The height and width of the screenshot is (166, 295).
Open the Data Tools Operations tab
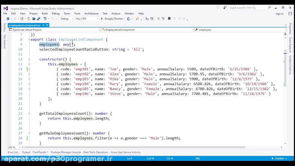click(96, 152)
